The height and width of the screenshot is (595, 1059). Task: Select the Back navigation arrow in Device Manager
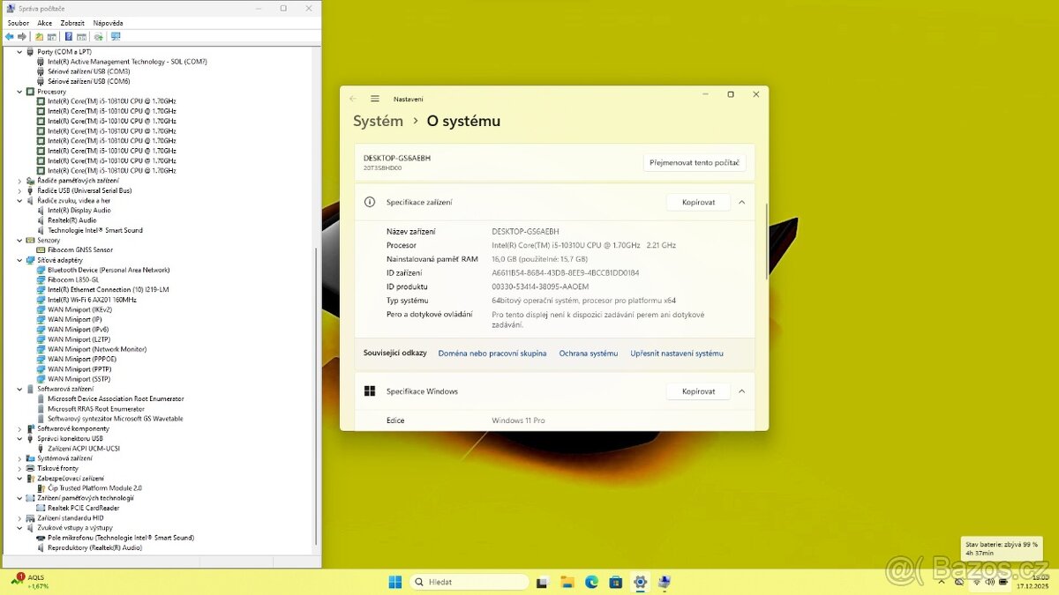pos(10,36)
